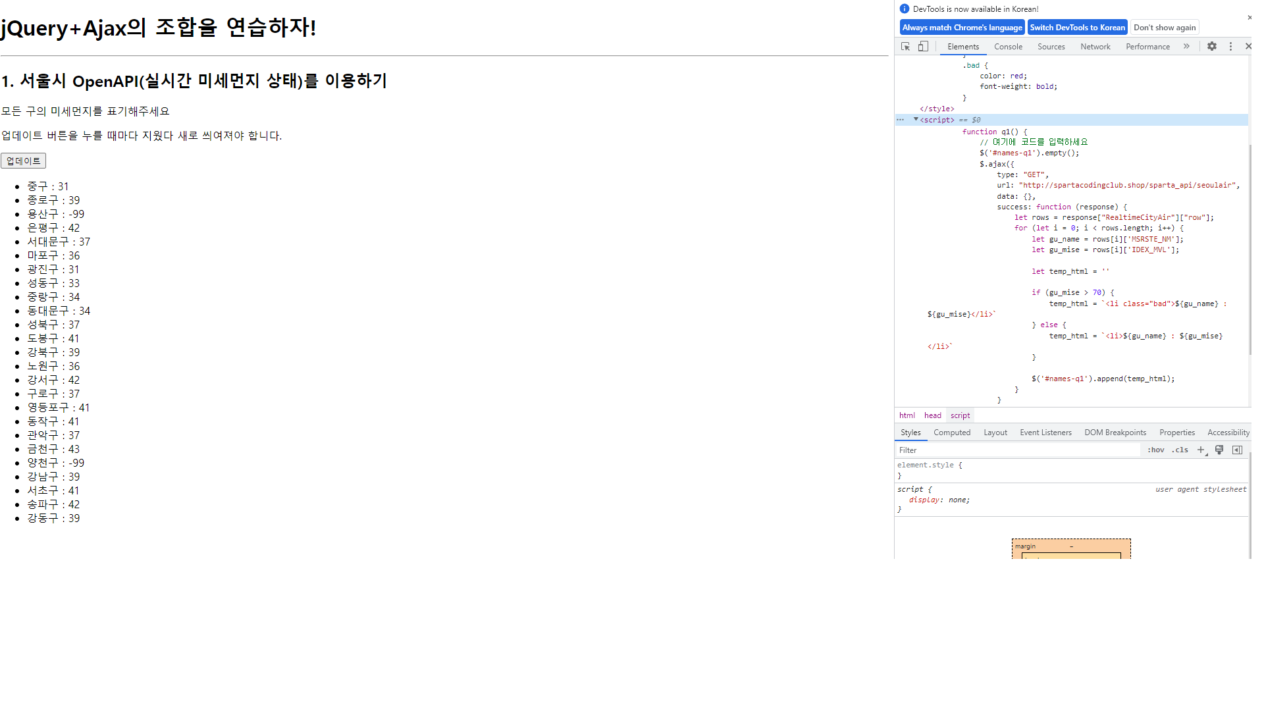Select the Styles pane tab
This screenshot has height=711, width=1264.
click(x=910, y=433)
